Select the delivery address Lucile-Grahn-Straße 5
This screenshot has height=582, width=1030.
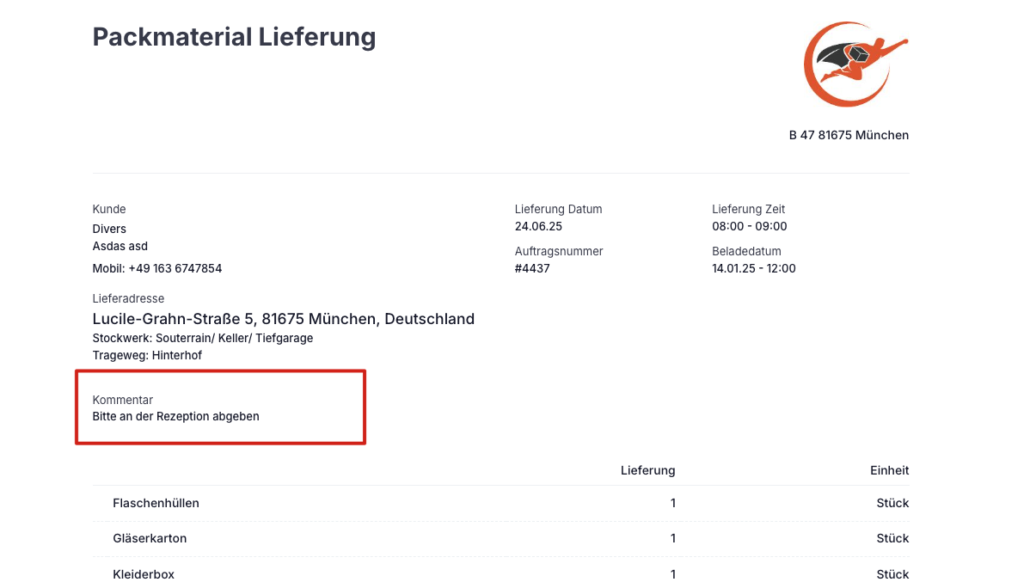283,319
